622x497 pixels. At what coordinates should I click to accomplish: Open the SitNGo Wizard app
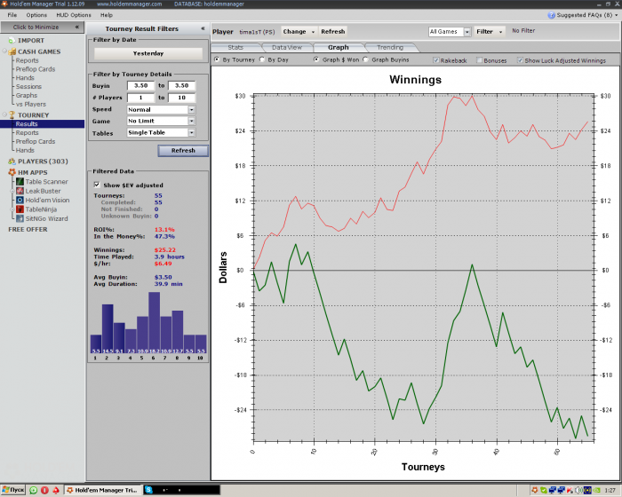pos(46,217)
